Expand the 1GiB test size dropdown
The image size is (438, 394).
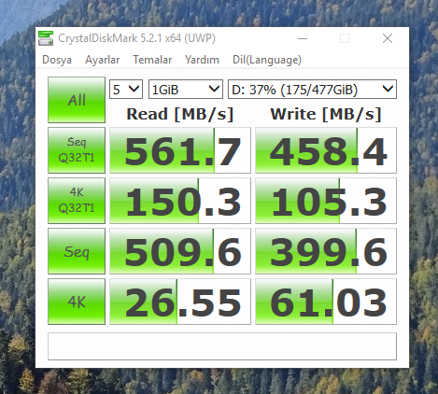[x=186, y=90]
